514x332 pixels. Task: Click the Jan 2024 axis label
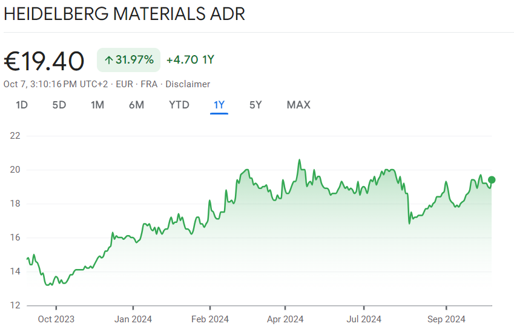coord(133,319)
